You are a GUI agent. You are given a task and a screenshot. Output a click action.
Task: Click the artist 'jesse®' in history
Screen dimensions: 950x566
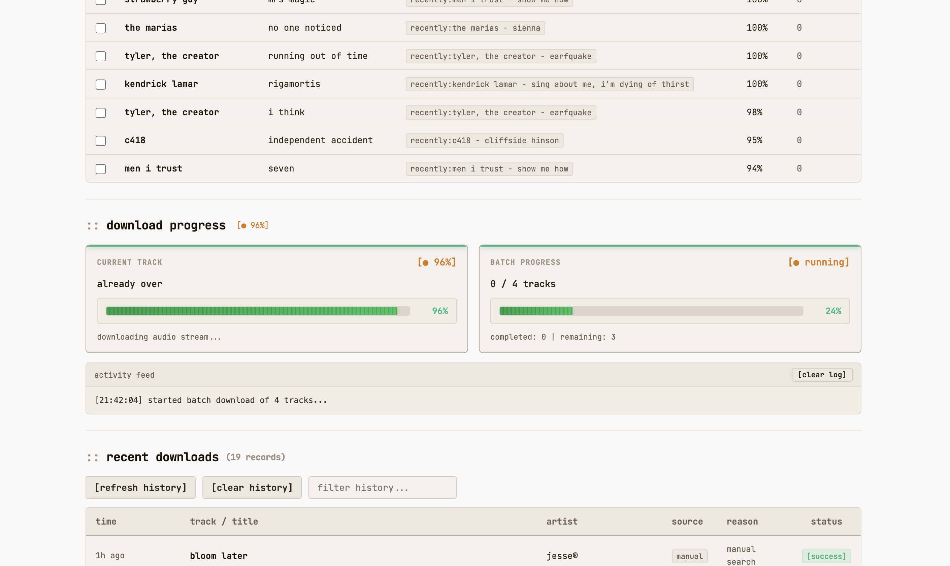[x=562, y=556]
